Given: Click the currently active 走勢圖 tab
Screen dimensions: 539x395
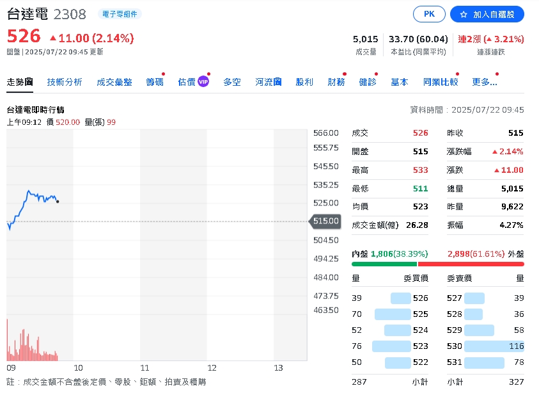Looking at the screenshot, I should (x=20, y=82).
